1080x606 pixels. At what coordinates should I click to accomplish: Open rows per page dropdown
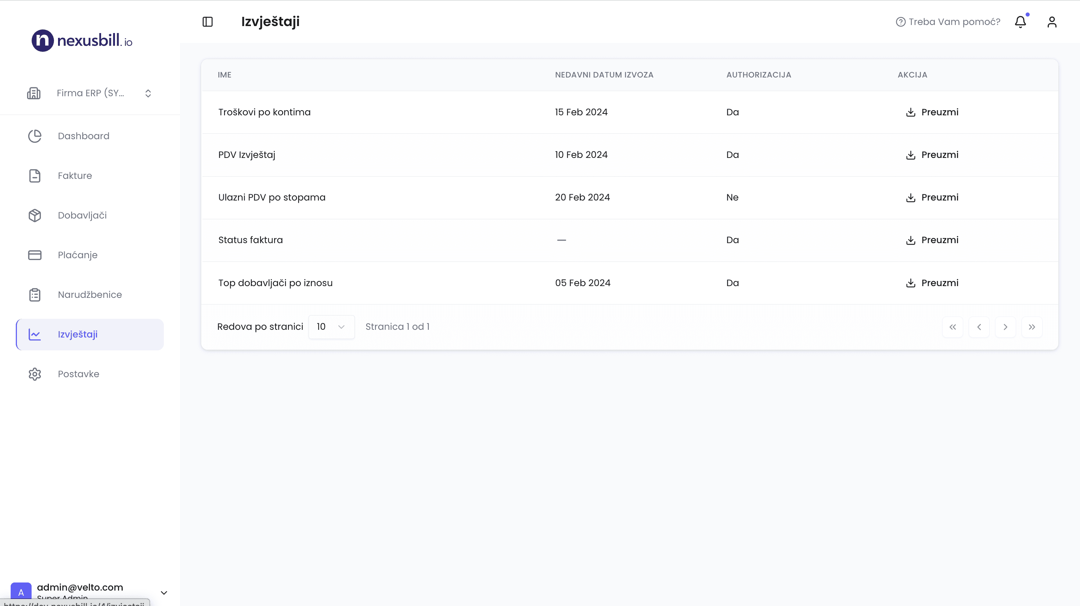pos(331,327)
